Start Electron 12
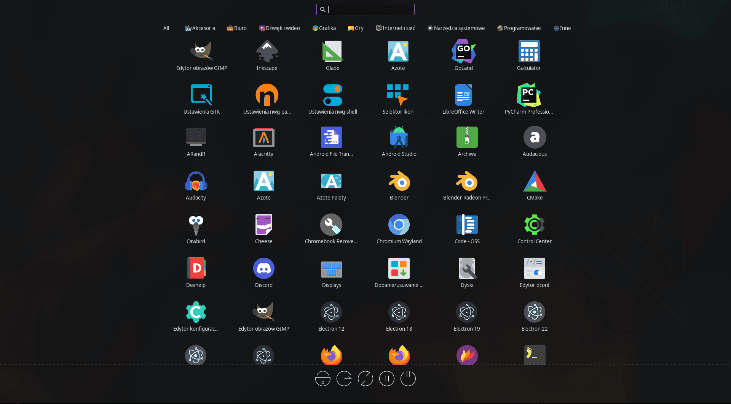Viewport: 731px width, 404px height. coord(332,316)
